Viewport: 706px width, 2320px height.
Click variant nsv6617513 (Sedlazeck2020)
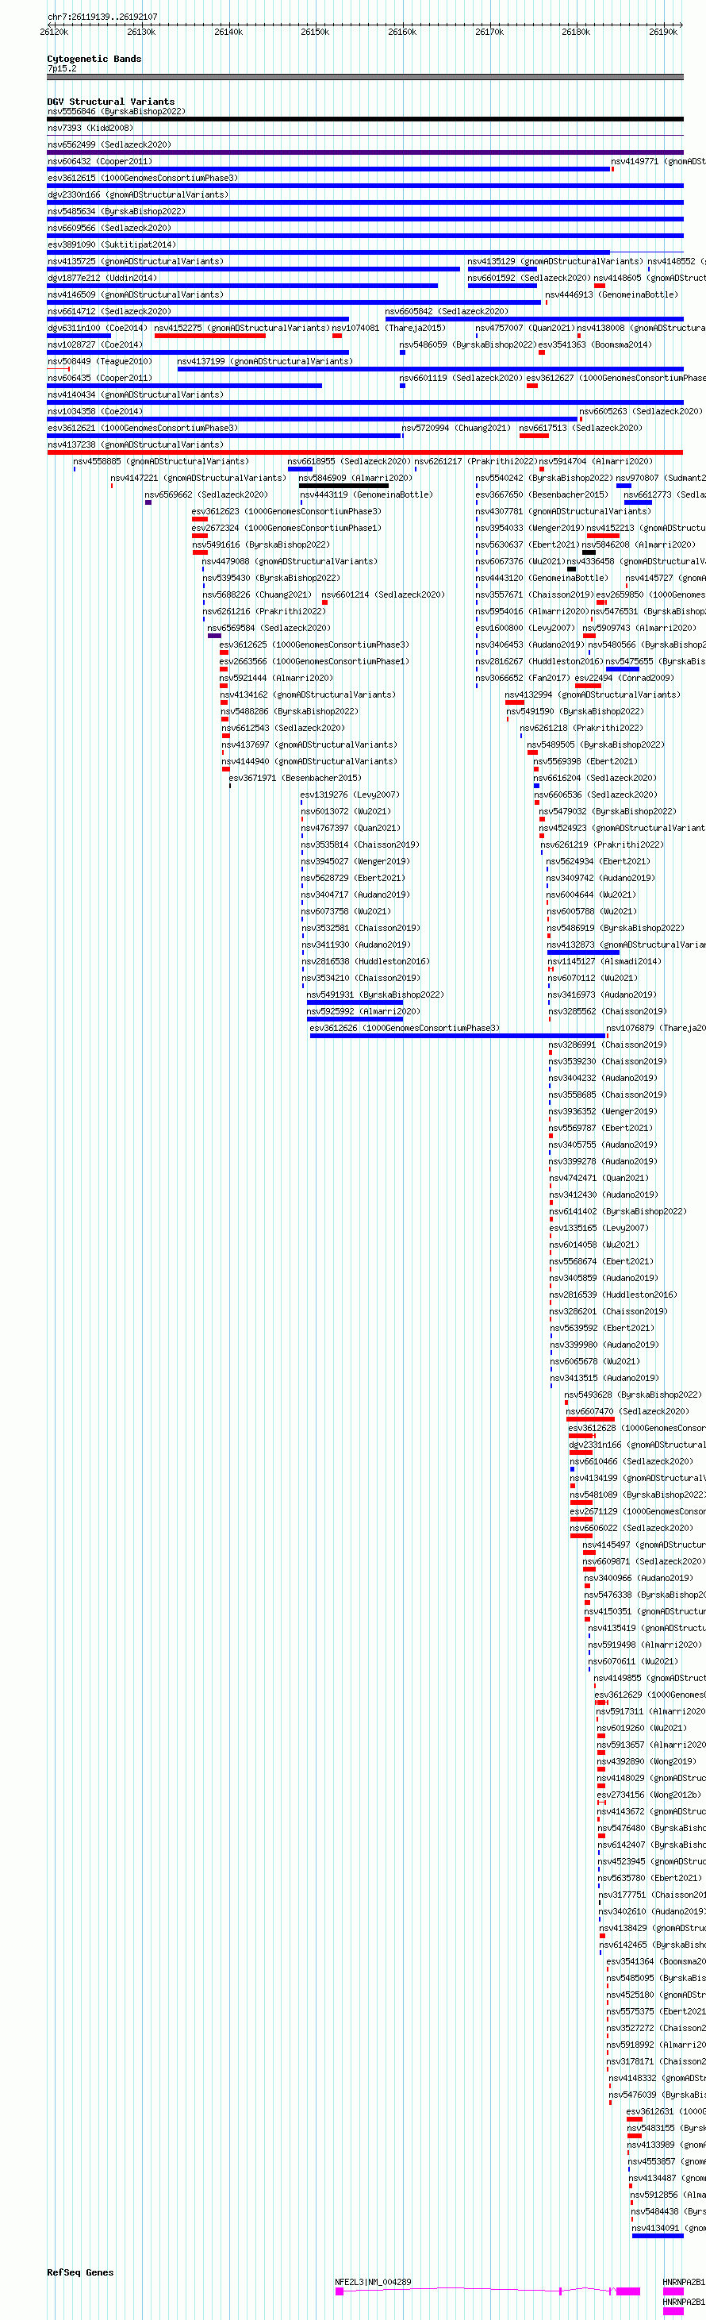pos(581,429)
